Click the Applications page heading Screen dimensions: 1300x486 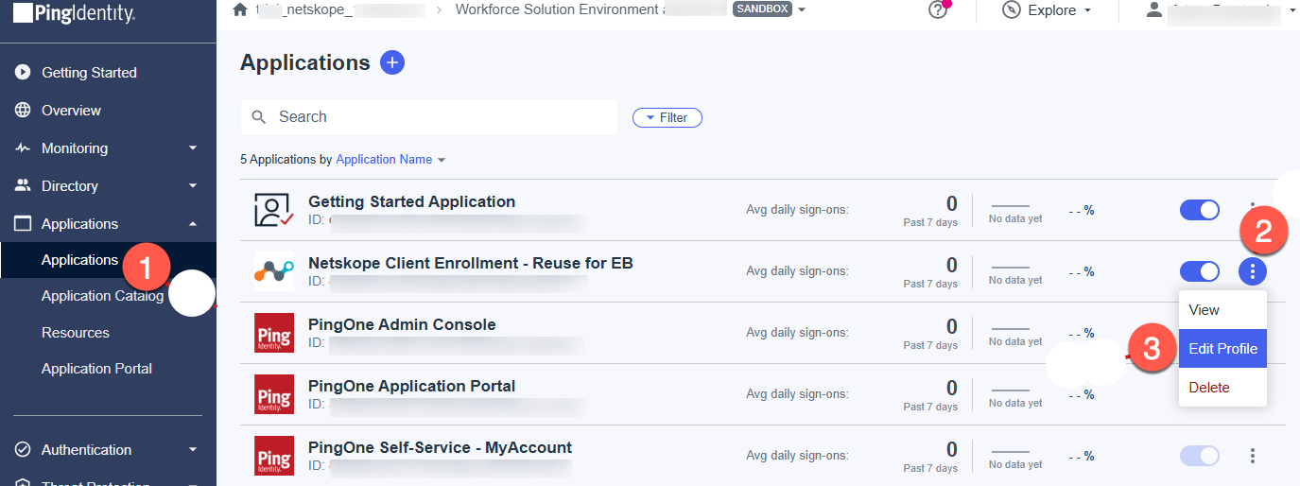pos(305,62)
